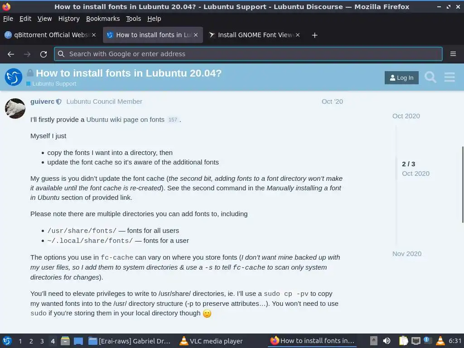This screenshot has width=464, height=348.
Task: Open the Tools menu
Action: [x=134, y=19]
